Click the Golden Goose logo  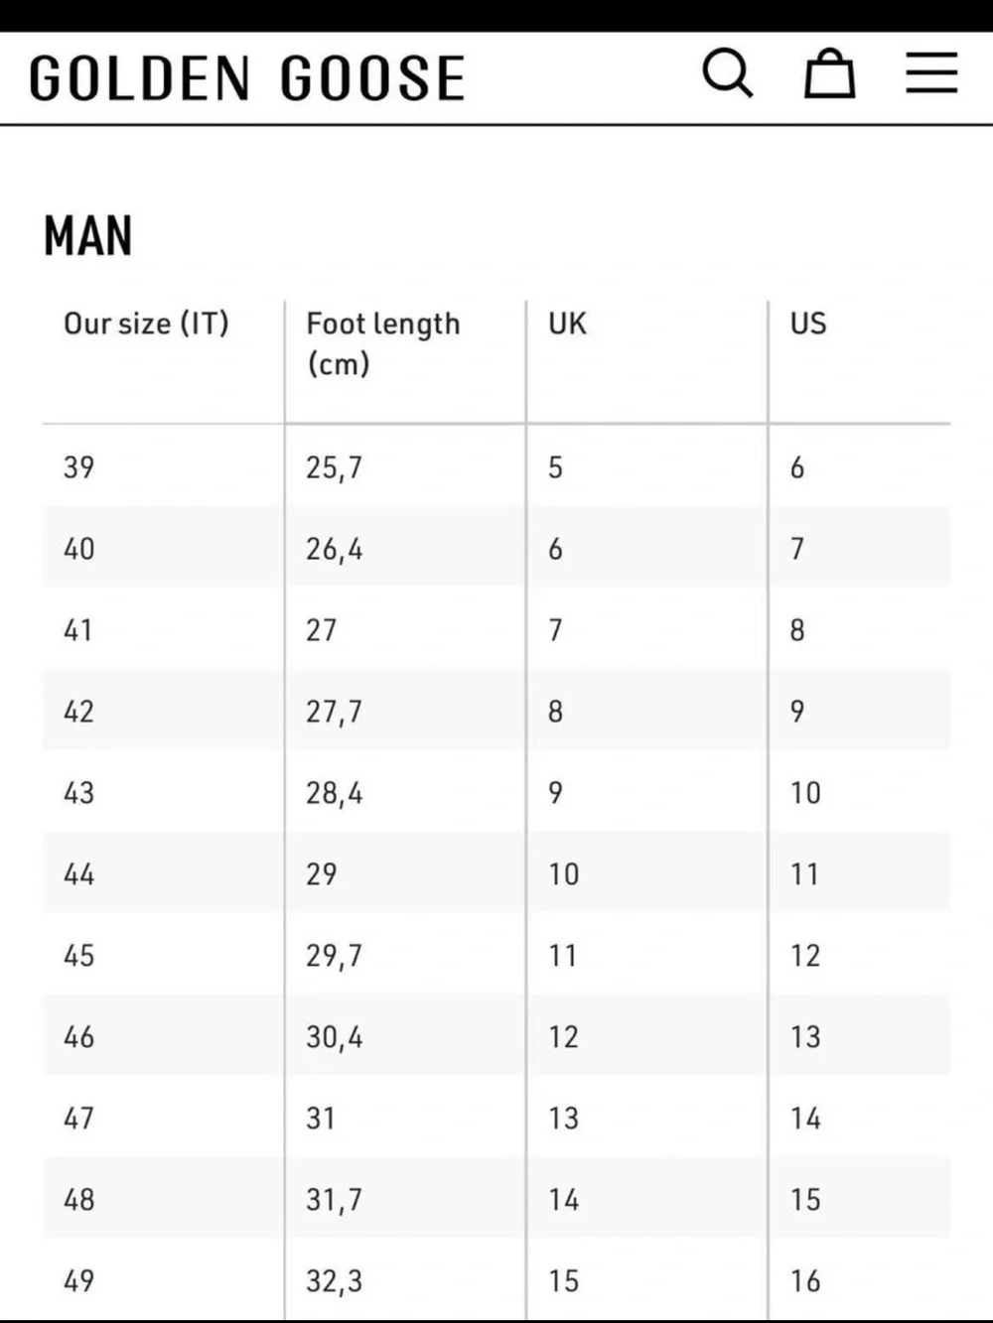point(247,78)
